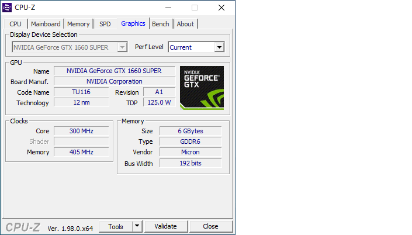Minimize the CPU-Z window
412x235 pixels.
[168, 8]
